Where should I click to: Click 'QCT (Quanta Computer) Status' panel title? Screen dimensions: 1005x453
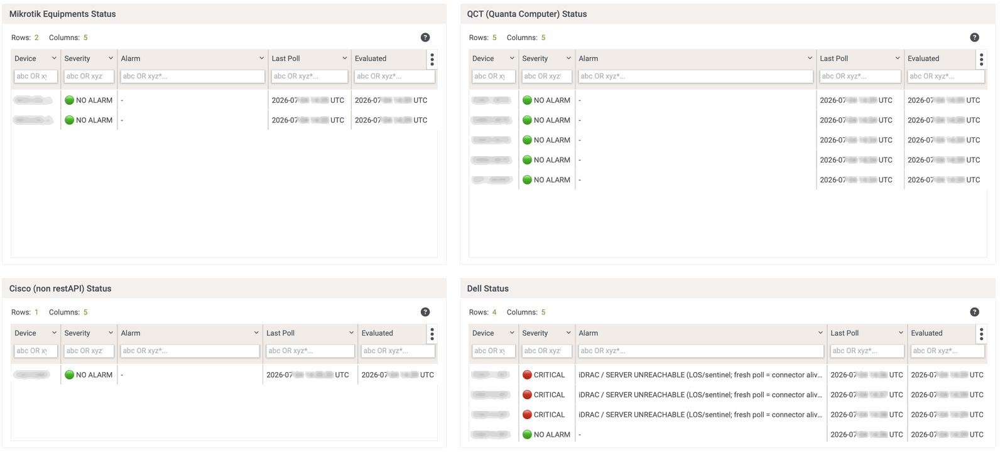point(527,14)
